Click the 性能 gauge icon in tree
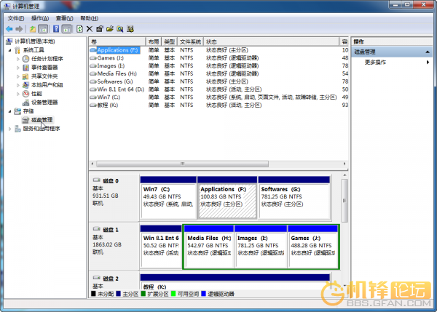 click(25, 94)
